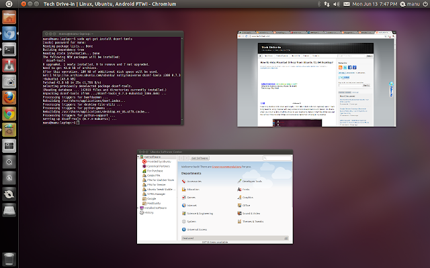The image size is (430, 268).
Task: Open the red download launcher icon
Action: coord(9,66)
